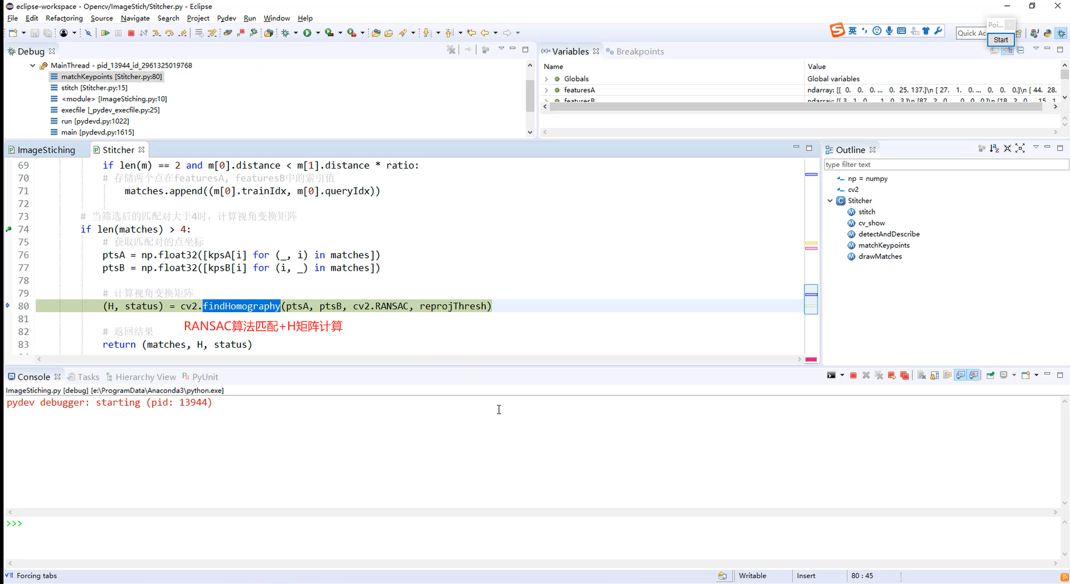Collapse the MainThread tree node
Viewport: 1070px width, 584px height.
[33, 65]
